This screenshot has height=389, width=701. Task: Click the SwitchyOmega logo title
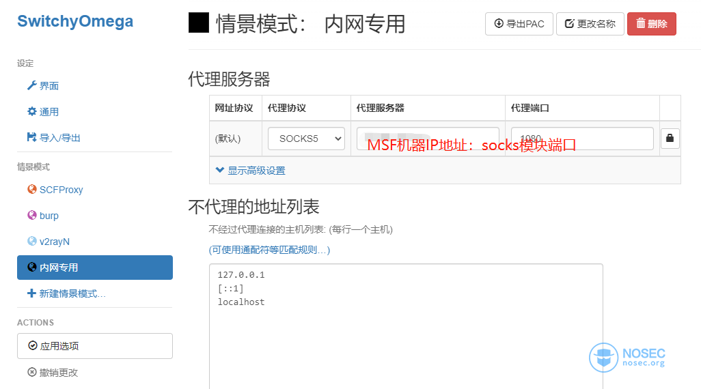(75, 21)
